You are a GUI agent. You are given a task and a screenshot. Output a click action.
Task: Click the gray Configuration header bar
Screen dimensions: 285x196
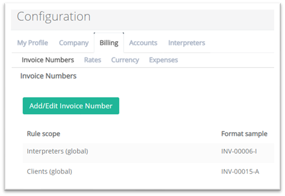[142, 20]
